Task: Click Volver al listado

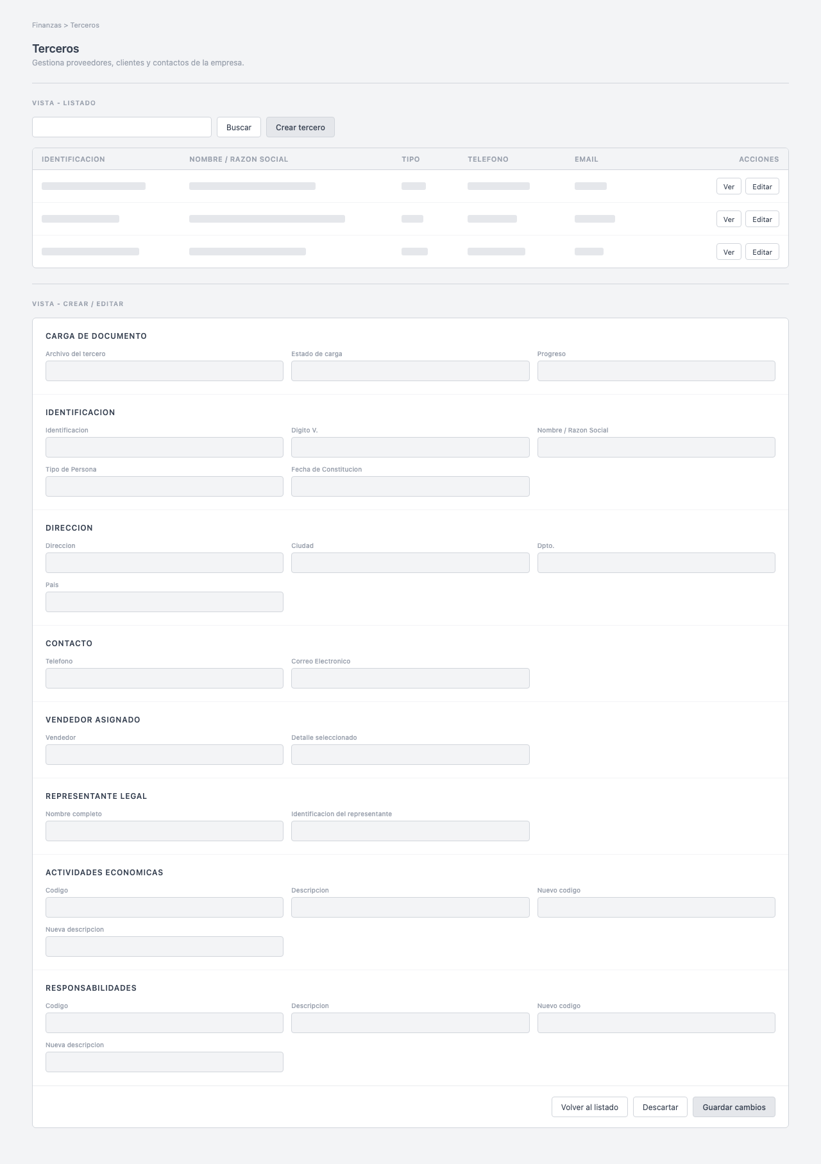Action: pos(589,1120)
